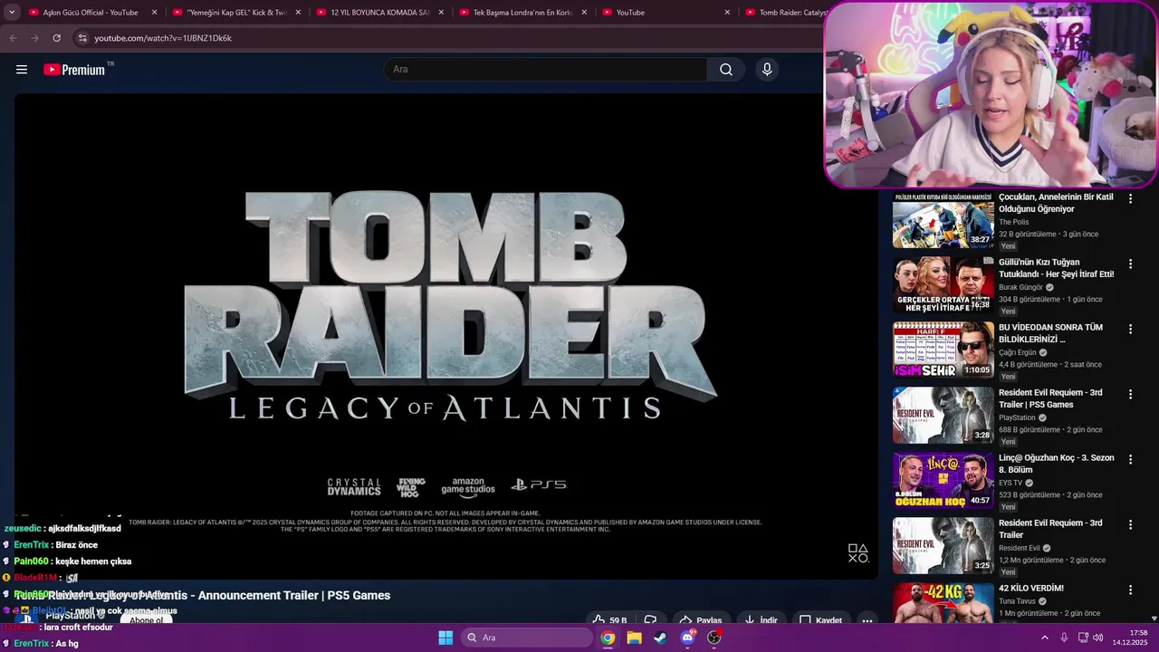Image resolution: width=1159 pixels, height=652 pixels.
Task: Open Oğuzhan Koç 40:57 video thumbnail
Action: coord(943,481)
